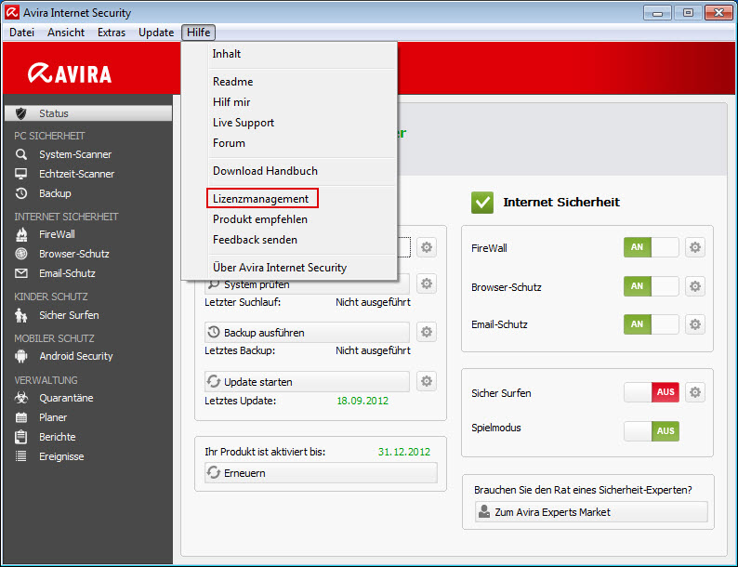Select Quarantäne label in the sidebar
The image size is (738, 567).
point(66,398)
